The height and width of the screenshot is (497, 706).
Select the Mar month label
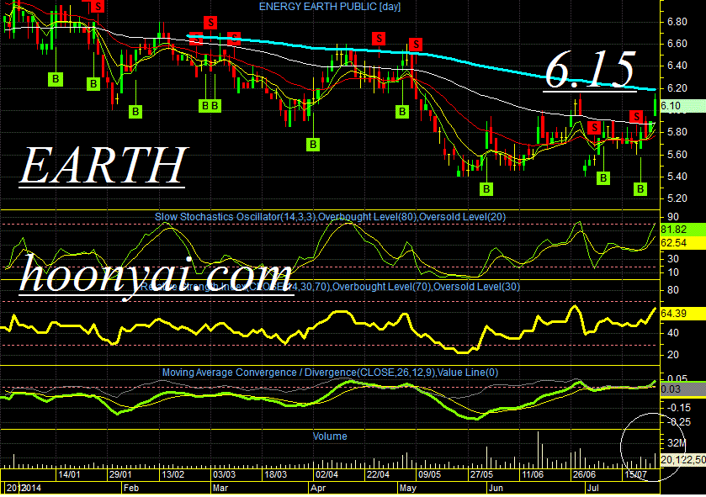[220, 488]
